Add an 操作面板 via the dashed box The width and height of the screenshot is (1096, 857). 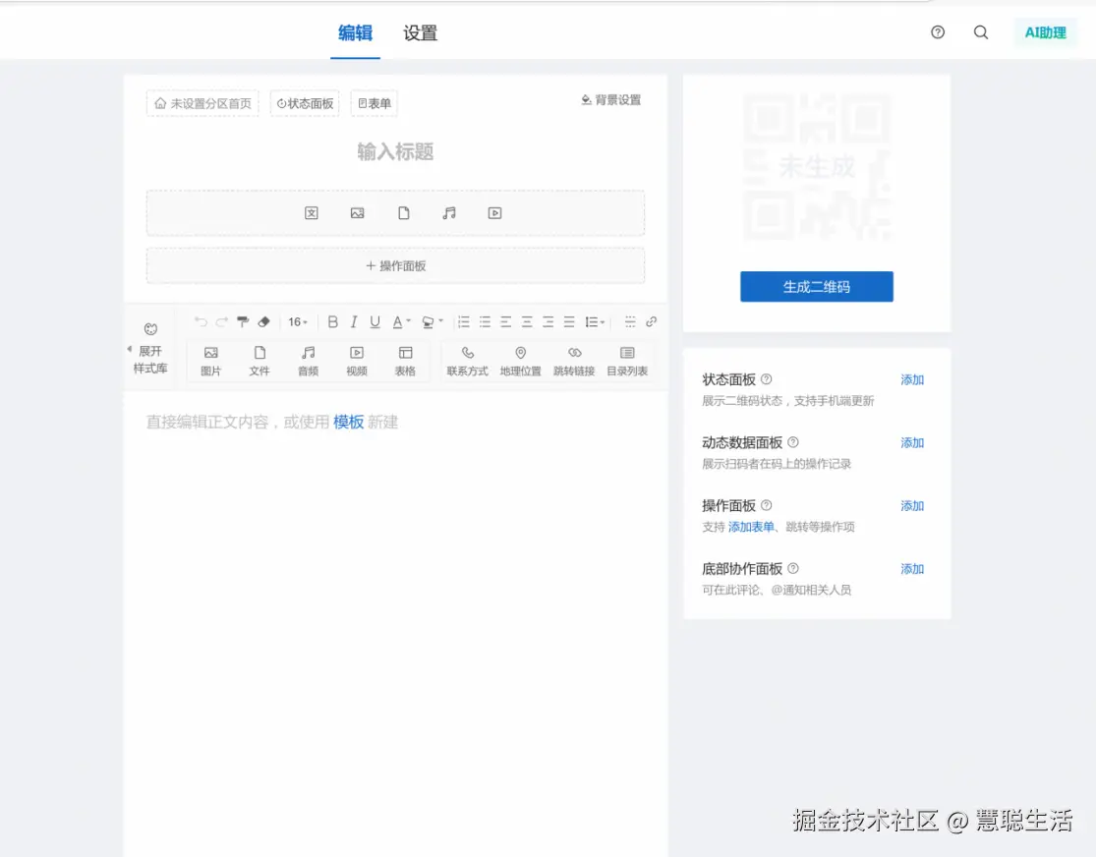tap(395, 265)
